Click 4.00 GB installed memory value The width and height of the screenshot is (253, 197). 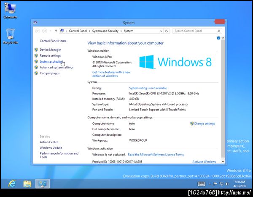point(134,99)
